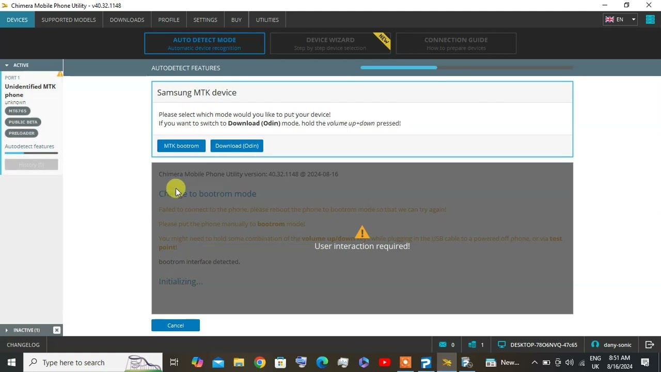Screen dimensions: 661x372
Task: Open the blue P app in taskbar
Action: [x=426, y=362]
